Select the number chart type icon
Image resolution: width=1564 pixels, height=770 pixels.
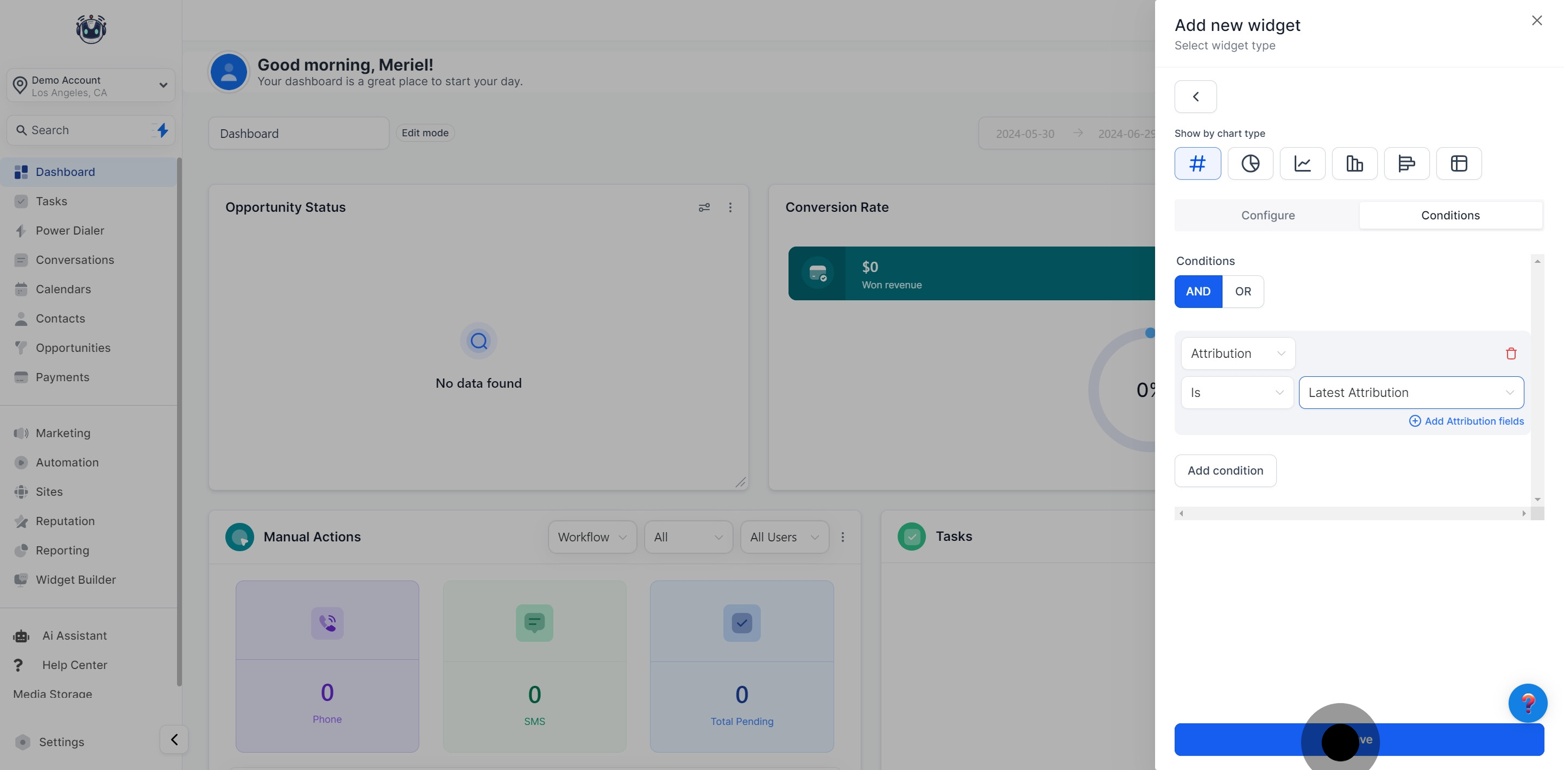1197,163
